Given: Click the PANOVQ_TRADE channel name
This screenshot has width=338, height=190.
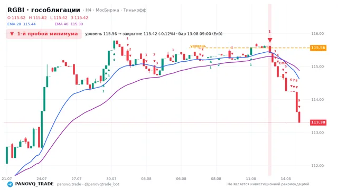Looking at the screenshot, I should 34,184.
